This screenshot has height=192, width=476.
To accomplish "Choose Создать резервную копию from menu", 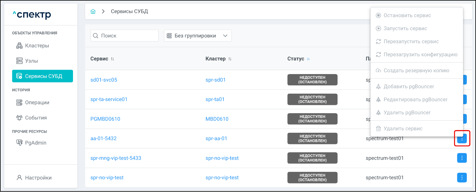I will [416, 71].
